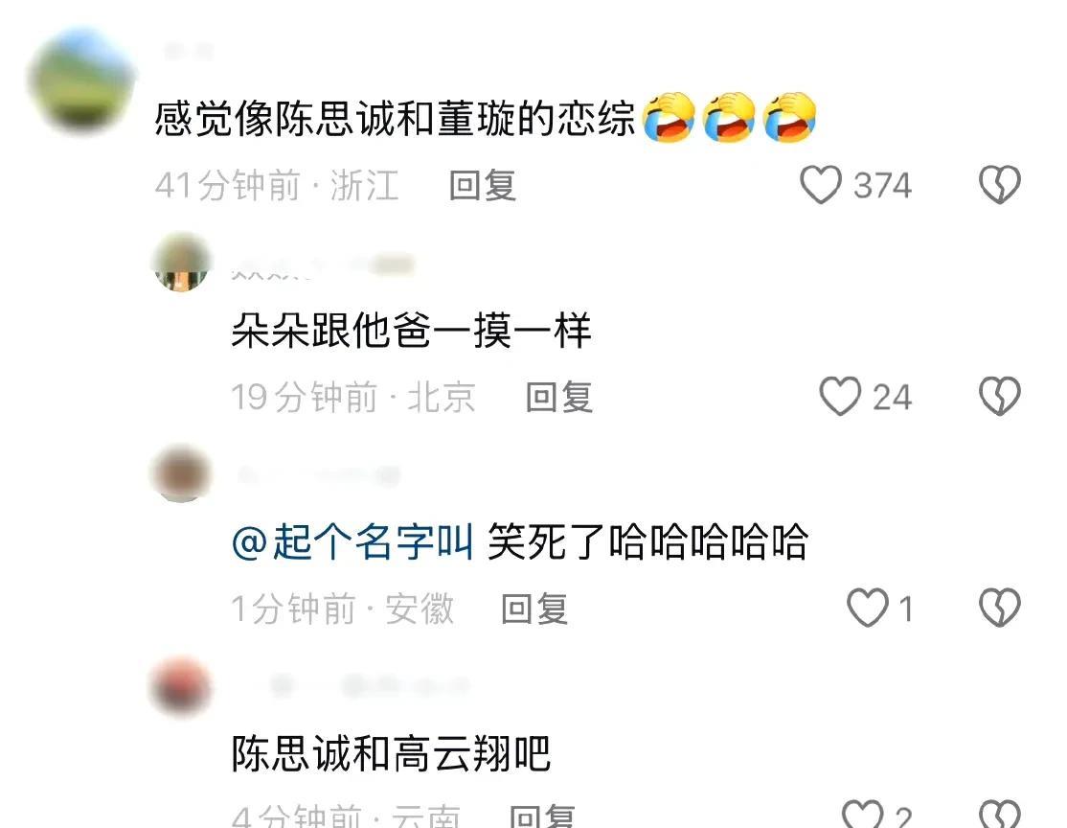The height and width of the screenshot is (828, 1067).
Task: Dislike the comment from 云南
Action: 1000,814
